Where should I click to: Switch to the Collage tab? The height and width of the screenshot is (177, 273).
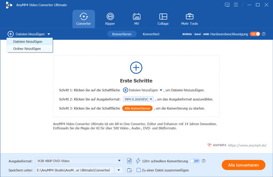click(x=163, y=19)
